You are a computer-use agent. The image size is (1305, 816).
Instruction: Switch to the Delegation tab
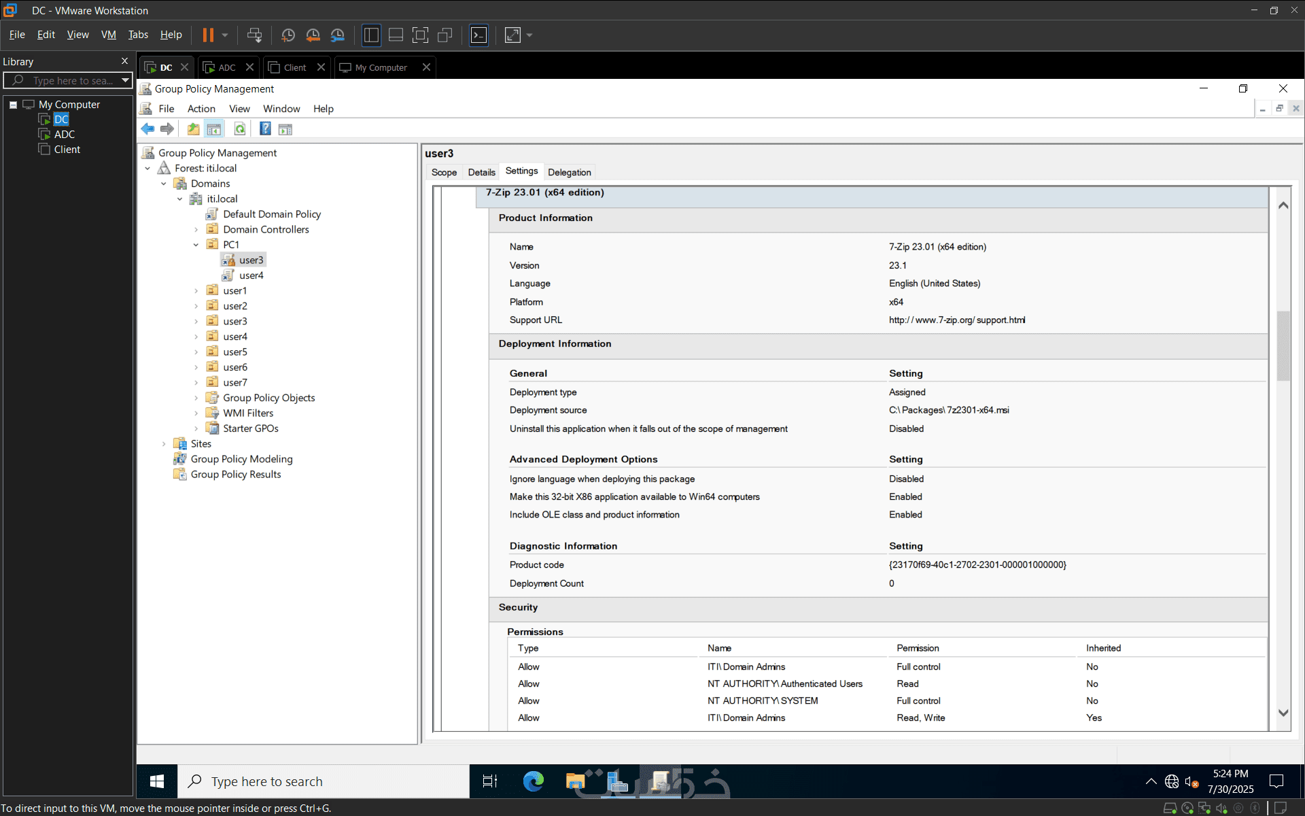569,172
